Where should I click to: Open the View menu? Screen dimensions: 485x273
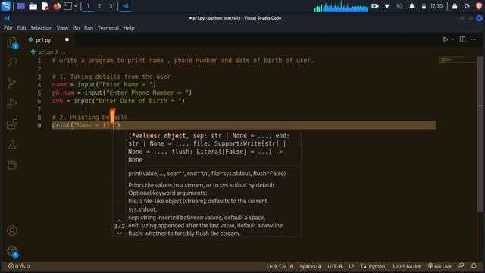click(x=62, y=28)
